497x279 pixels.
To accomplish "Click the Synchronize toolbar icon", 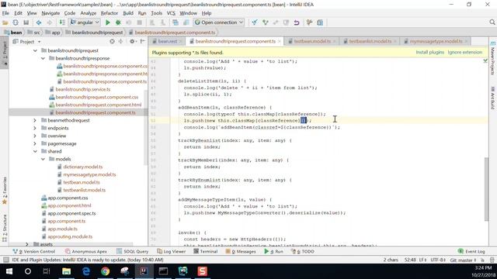I will click(16, 22).
